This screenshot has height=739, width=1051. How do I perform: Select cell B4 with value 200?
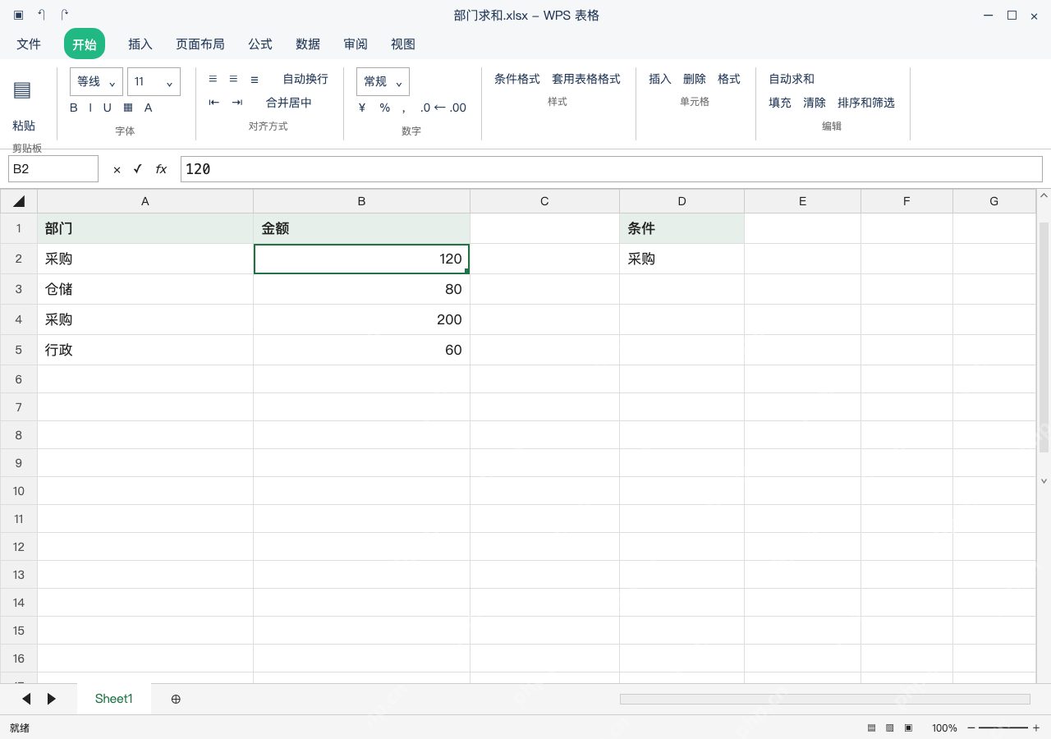tap(362, 319)
